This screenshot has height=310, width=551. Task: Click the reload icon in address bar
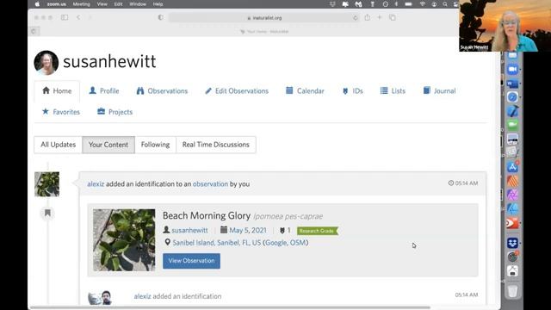(x=356, y=17)
